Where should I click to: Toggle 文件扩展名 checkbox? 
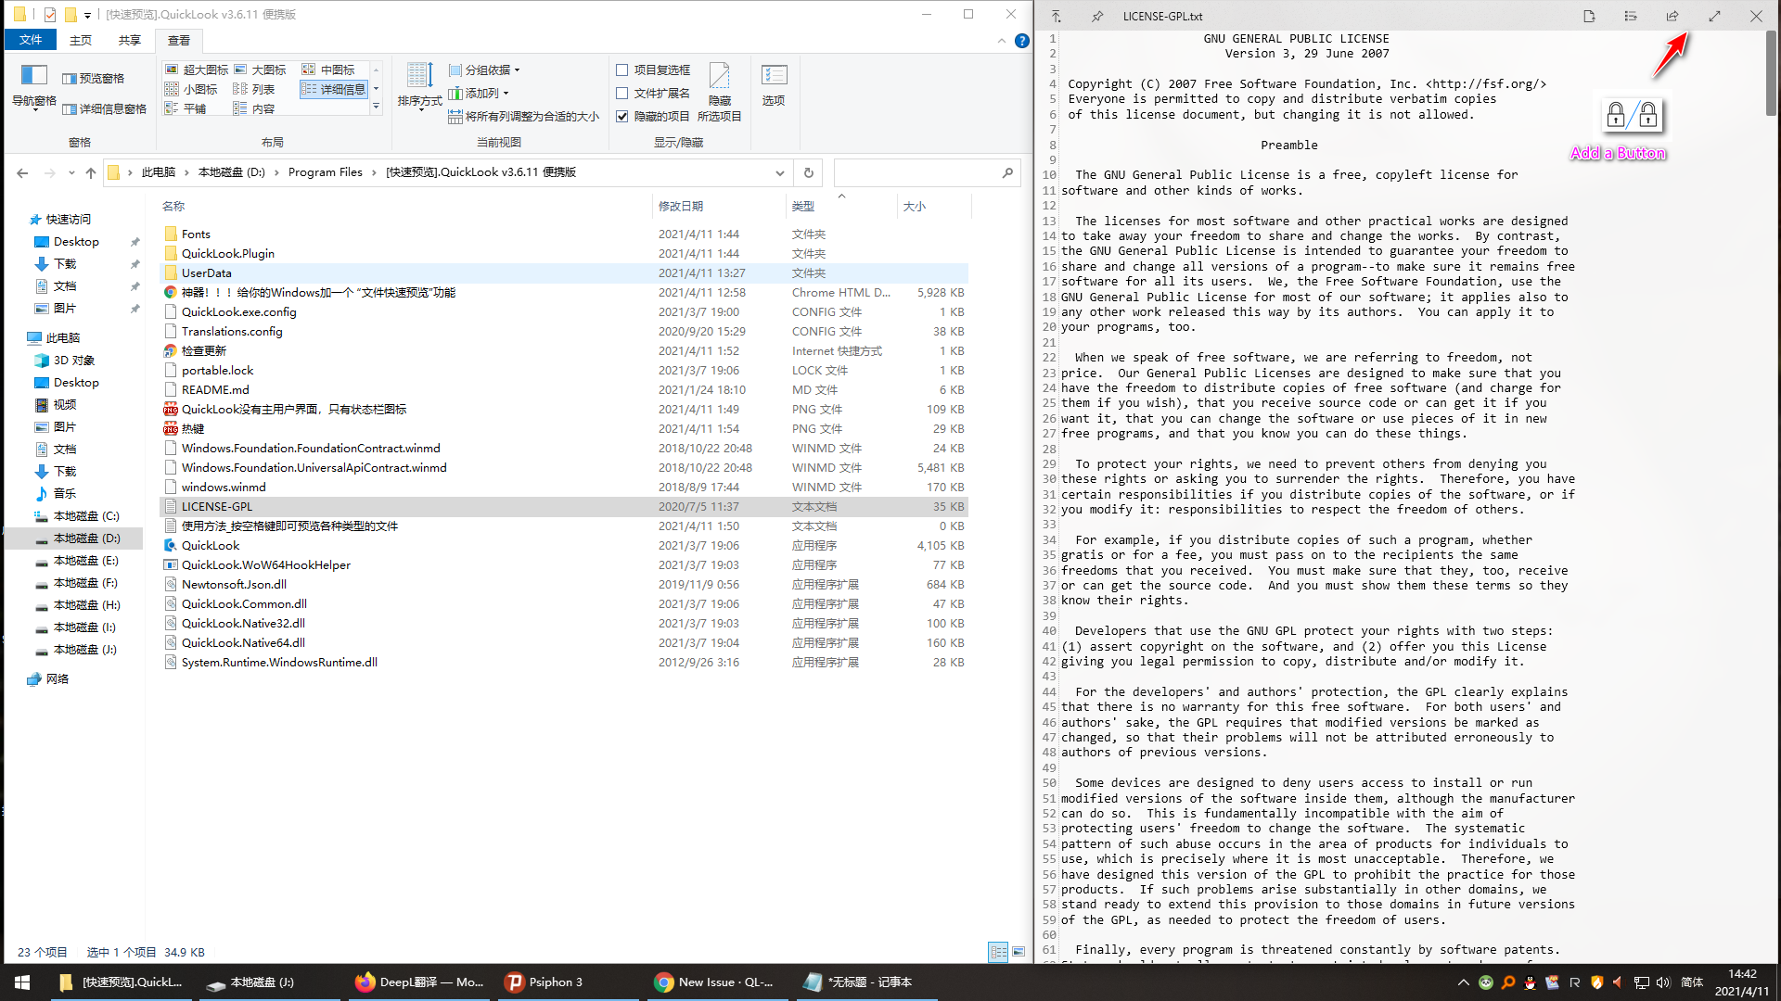click(x=622, y=93)
